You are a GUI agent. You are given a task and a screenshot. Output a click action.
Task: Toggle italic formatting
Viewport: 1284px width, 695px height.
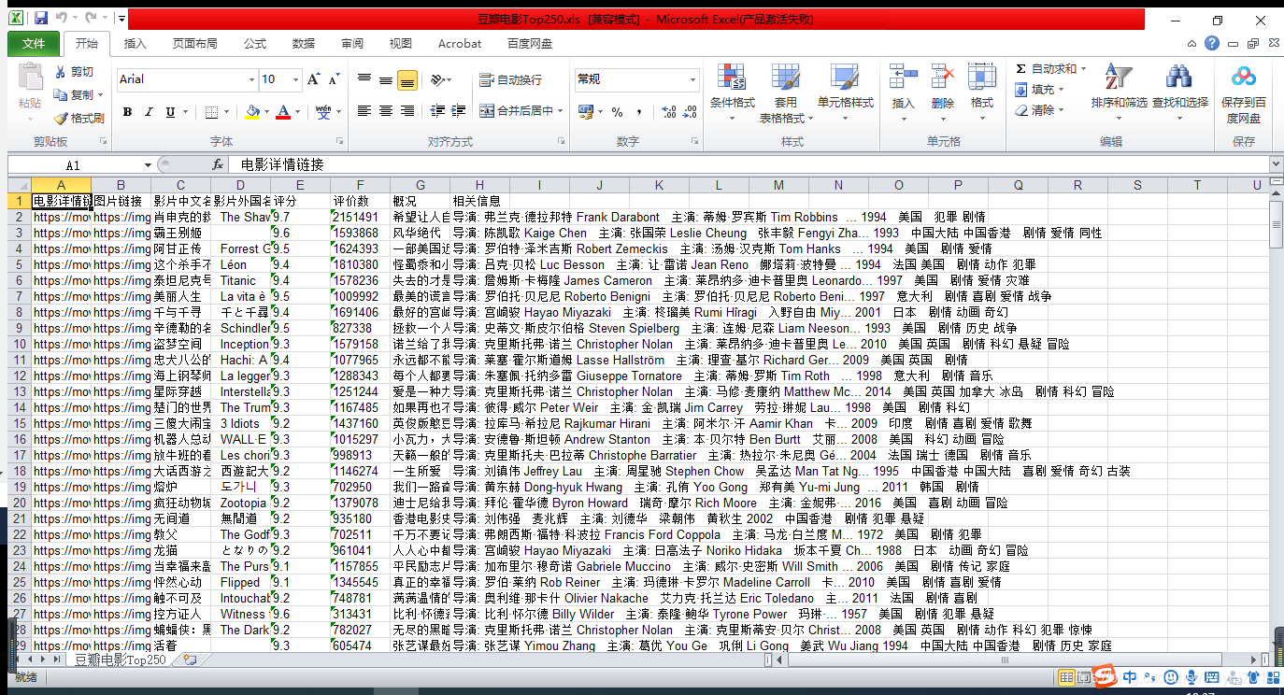(x=149, y=112)
